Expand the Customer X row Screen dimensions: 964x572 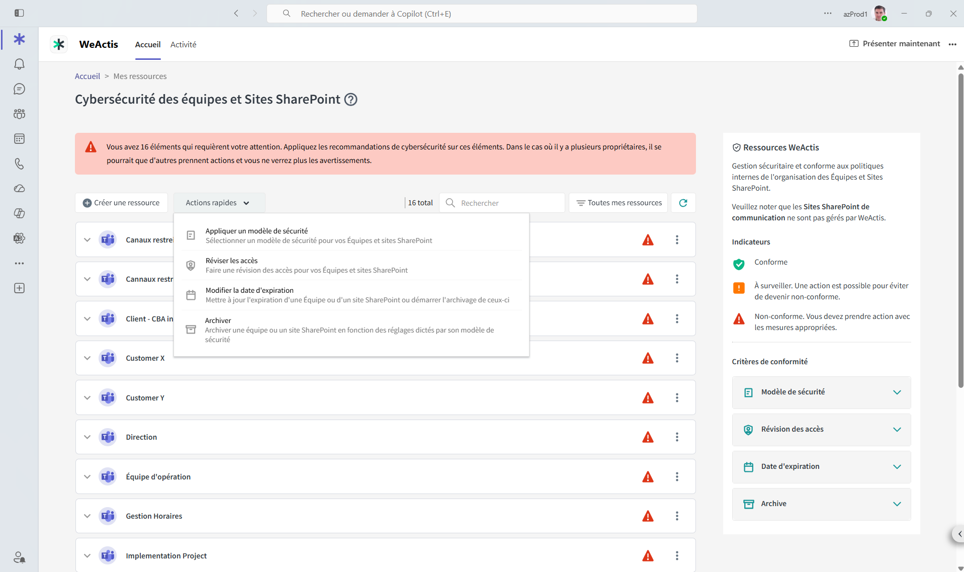pos(87,358)
